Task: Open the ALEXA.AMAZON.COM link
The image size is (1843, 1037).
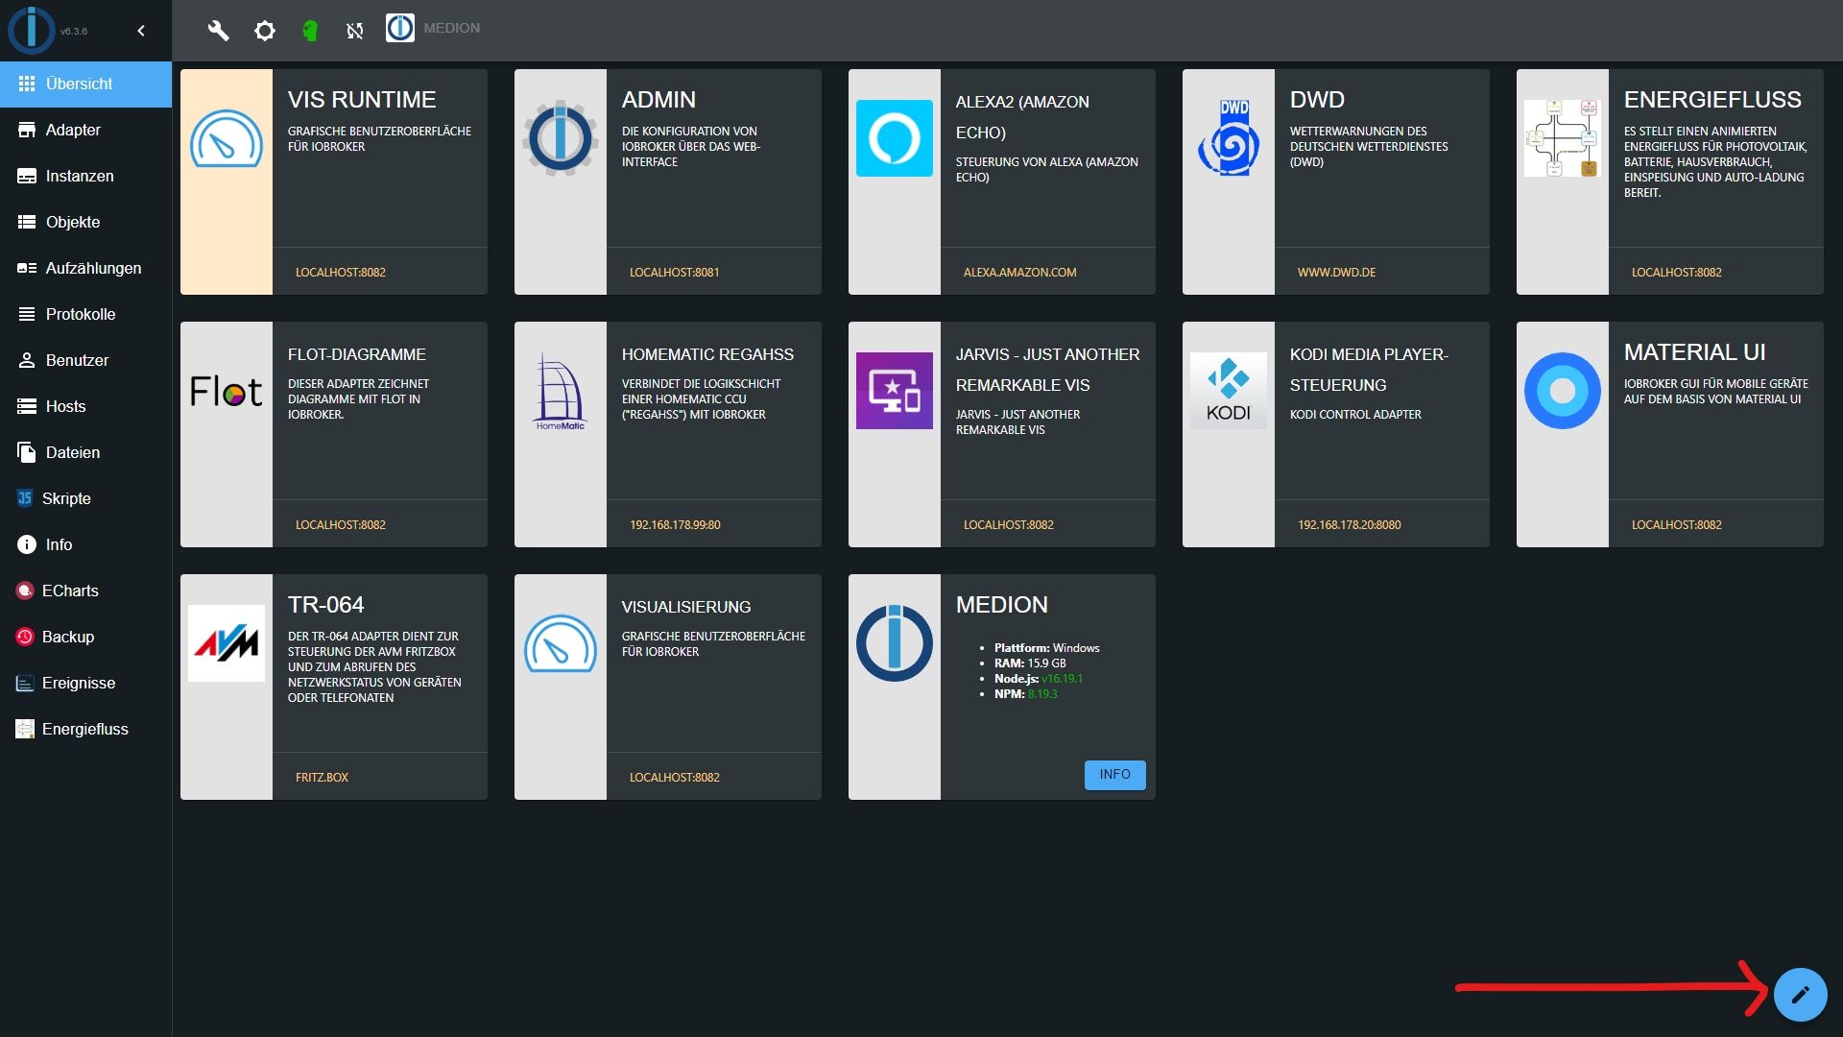Action: (1019, 273)
